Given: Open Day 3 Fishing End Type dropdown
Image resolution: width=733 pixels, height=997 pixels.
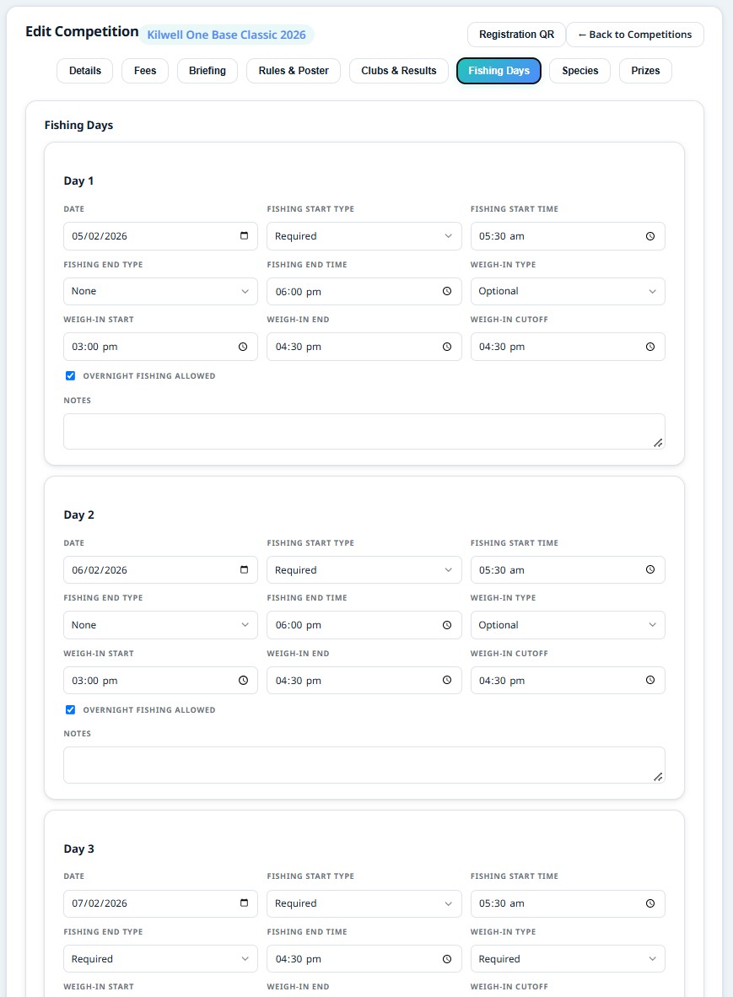Looking at the screenshot, I should click(x=160, y=959).
